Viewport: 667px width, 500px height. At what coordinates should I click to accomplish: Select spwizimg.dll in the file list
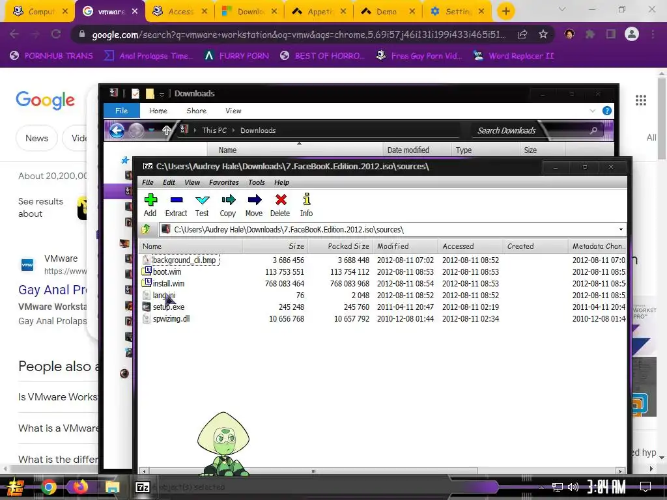[x=383, y=319]
